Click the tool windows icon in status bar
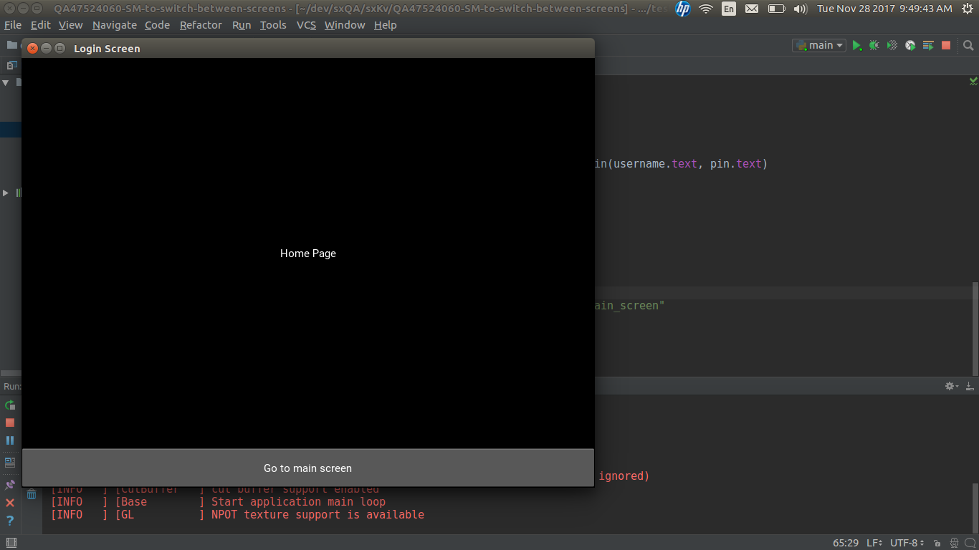The height and width of the screenshot is (550, 979). (11, 543)
